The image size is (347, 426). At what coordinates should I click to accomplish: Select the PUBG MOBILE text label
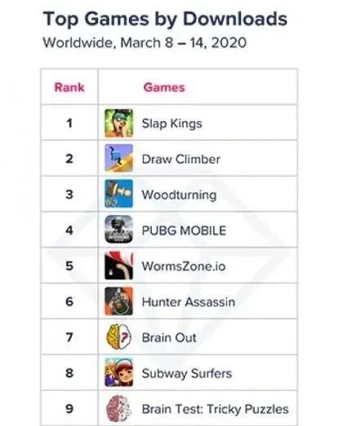tap(184, 231)
